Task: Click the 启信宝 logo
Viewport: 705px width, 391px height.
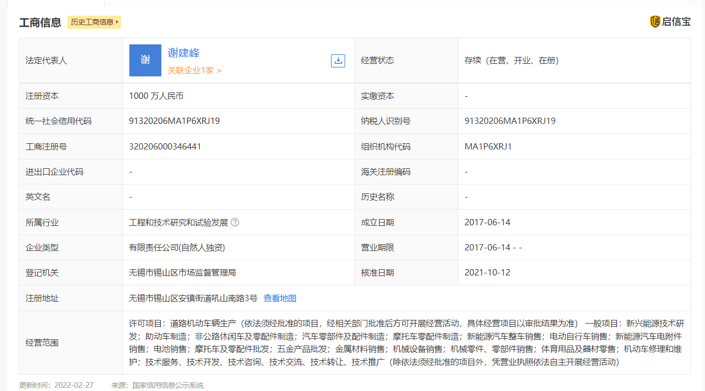Action: coord(670,22)
